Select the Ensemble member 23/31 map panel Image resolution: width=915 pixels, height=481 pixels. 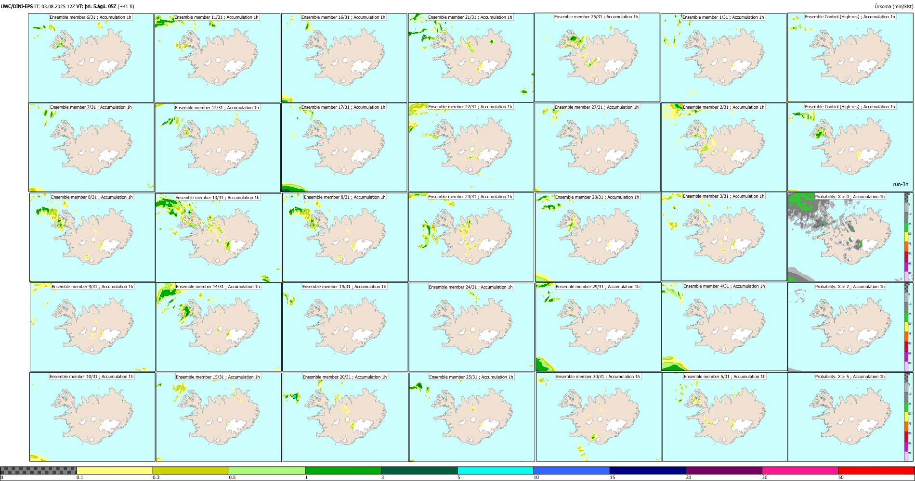[x=471, y=237]
